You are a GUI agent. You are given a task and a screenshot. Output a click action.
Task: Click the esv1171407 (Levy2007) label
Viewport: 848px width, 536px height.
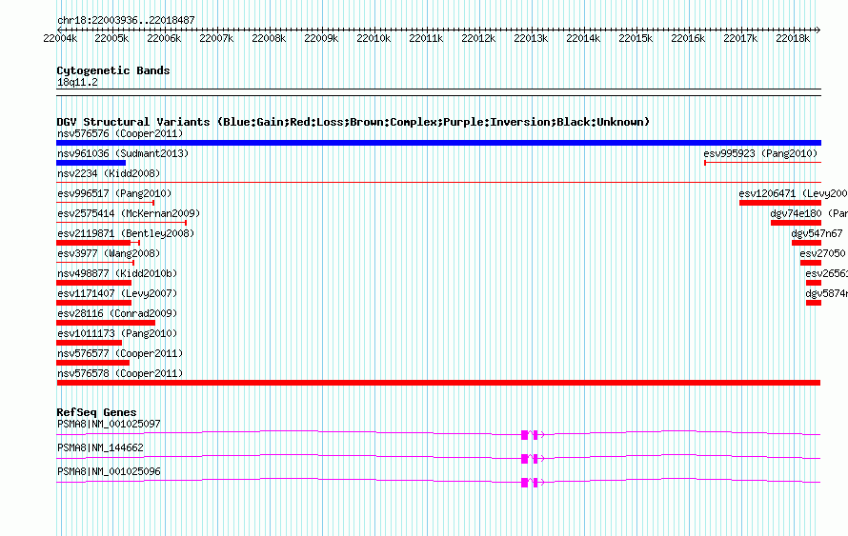coord(117,293)
